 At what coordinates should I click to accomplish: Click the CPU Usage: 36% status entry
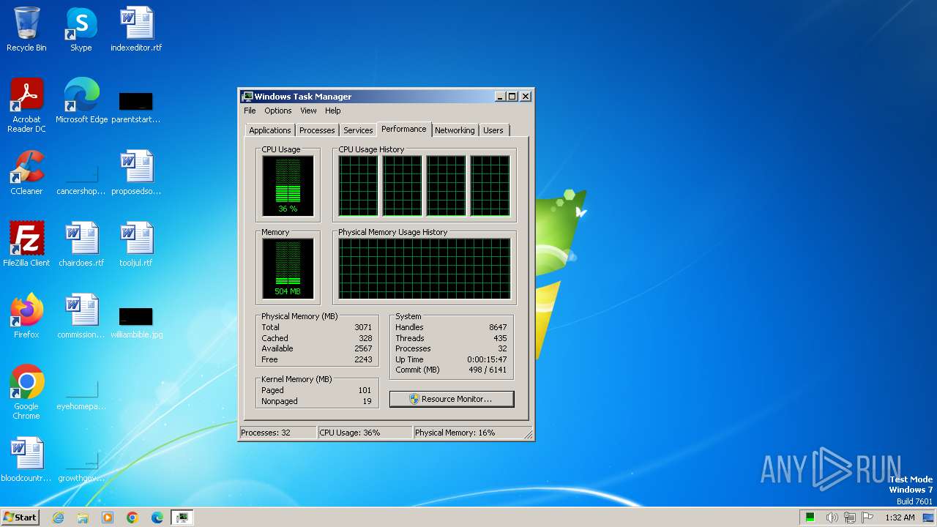click(365, 433)
